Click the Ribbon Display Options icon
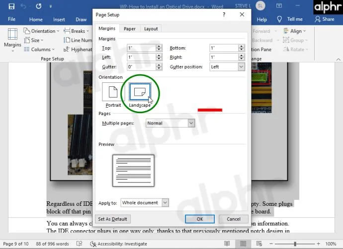 click(x=279, y=6)
